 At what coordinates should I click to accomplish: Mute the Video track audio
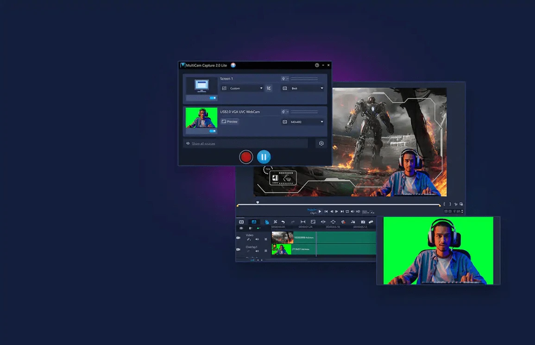257,239
